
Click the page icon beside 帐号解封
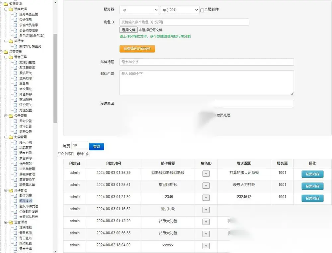(x=15, y=164)
